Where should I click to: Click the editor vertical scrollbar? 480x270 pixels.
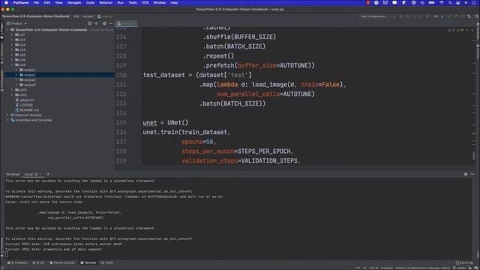pyautogui.click(x=474, y=155)
